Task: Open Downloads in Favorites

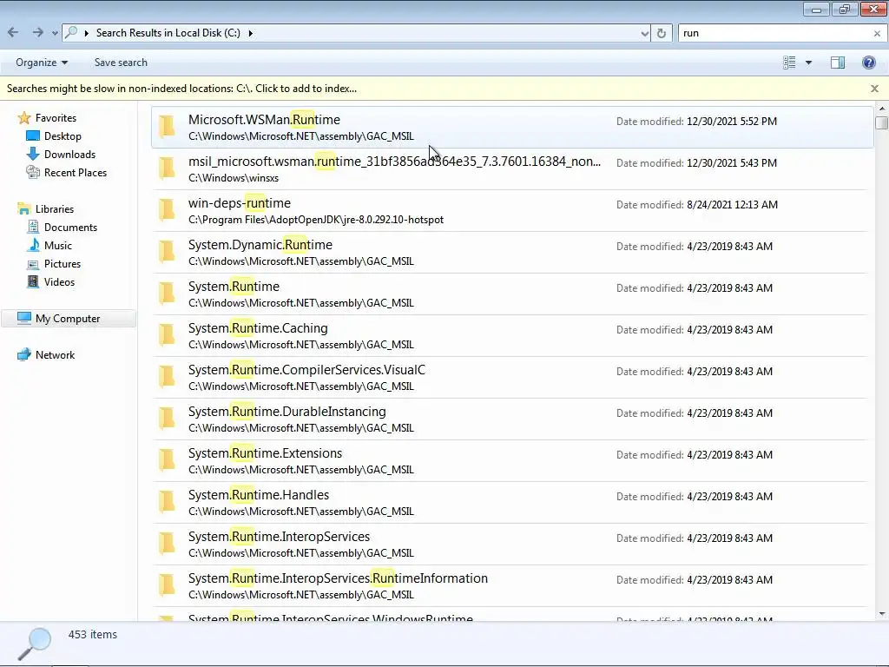Action: click(69, 155)
